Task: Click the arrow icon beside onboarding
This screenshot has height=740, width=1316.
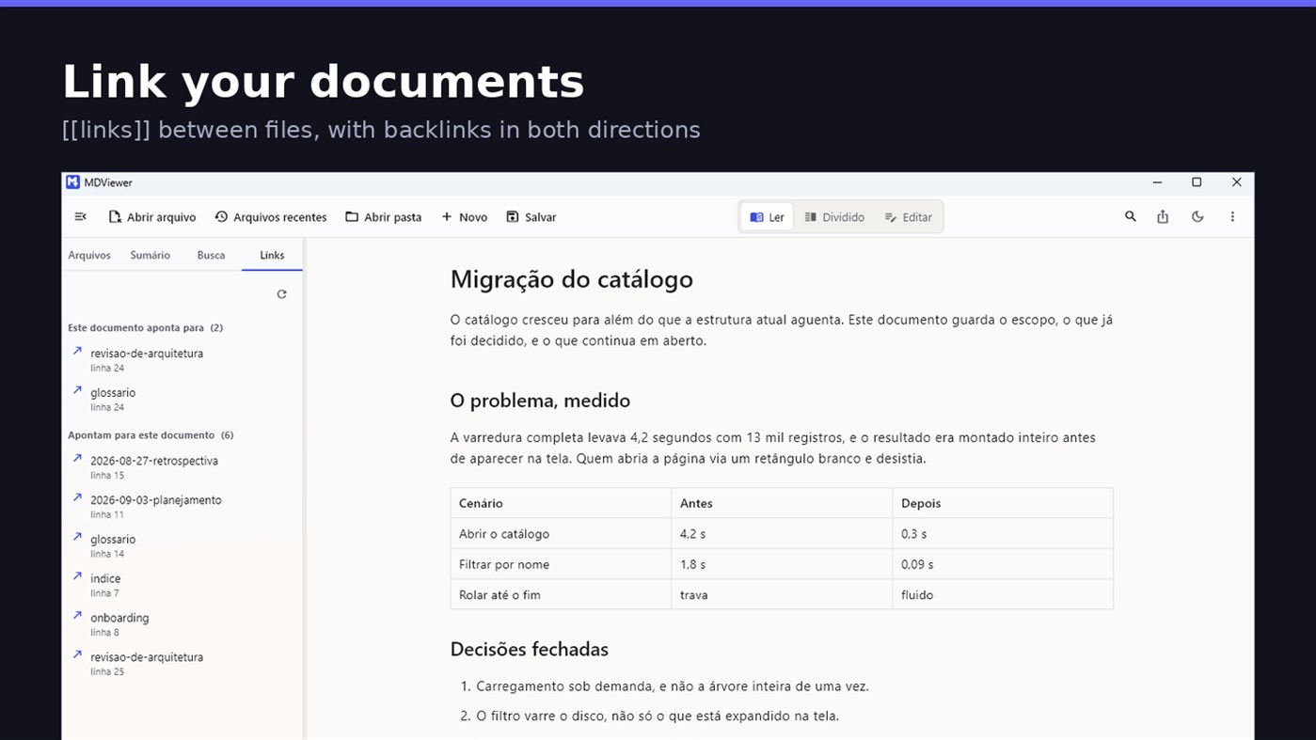Action: 77,616
